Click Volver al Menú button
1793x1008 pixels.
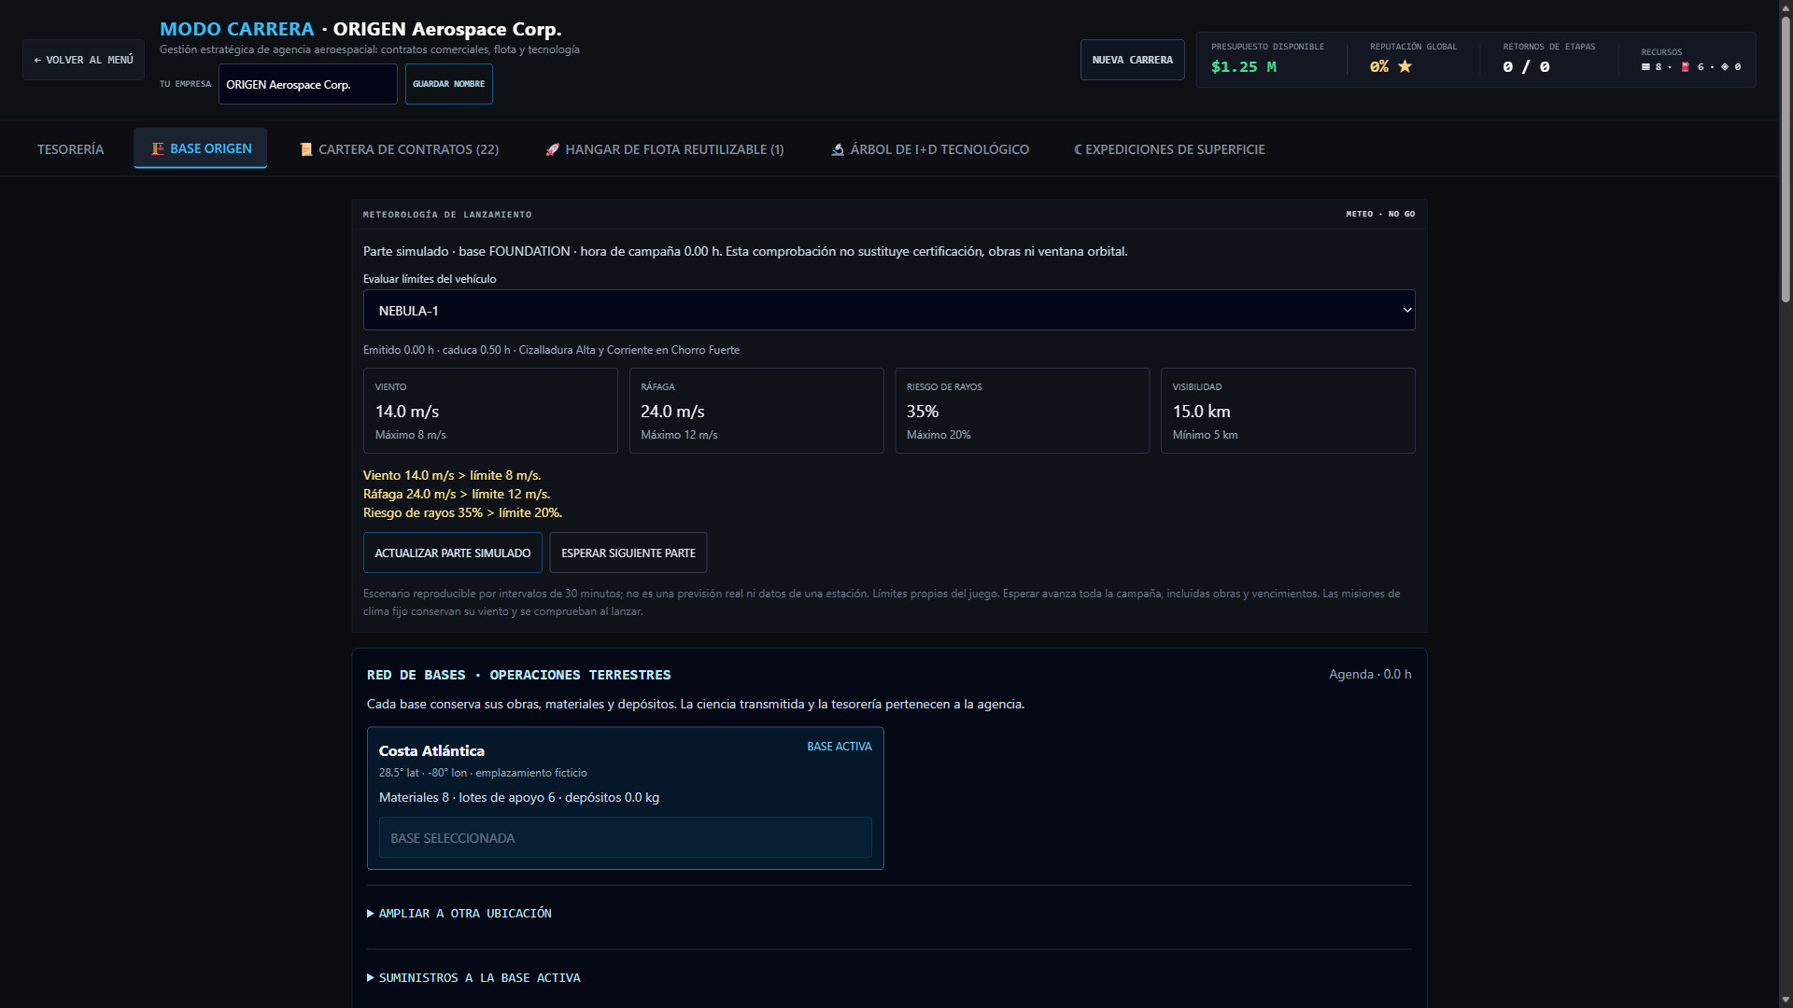83,60
